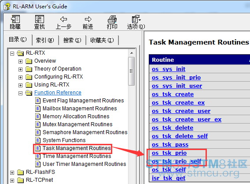Click the Overview folder icon
Viewport: 250px width, 184px height.
pyautogui.click(x=29, y=61)
